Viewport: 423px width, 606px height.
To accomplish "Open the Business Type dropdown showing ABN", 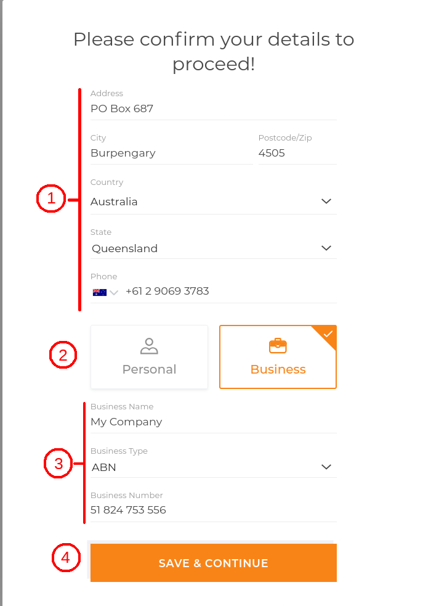I will [x=213, y=467].
